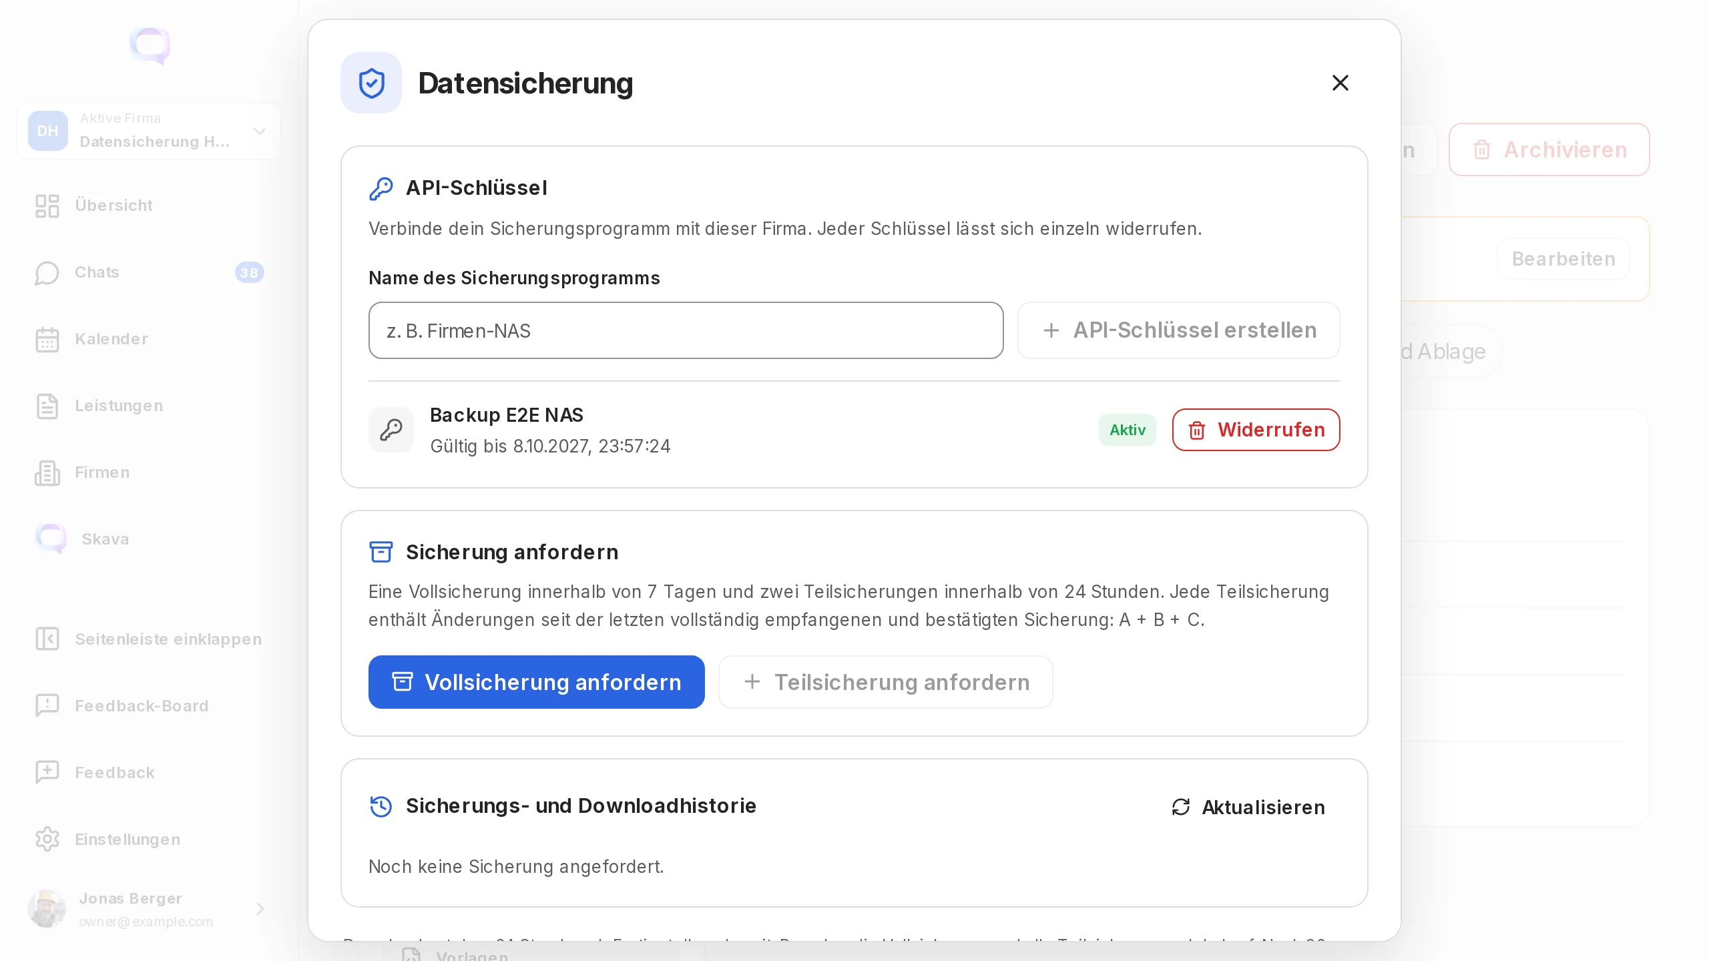Click the history clock icon beside Sicherungs- und Downloadhistorie

(381, 806)
